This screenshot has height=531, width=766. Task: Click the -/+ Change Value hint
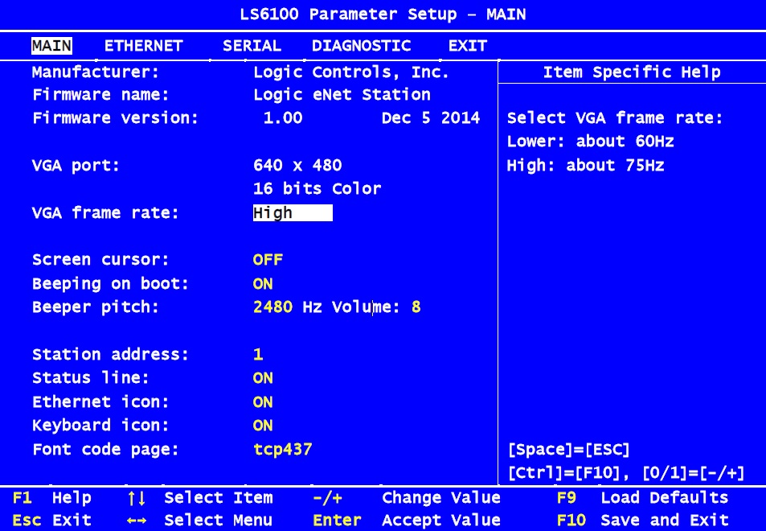pos(407,498)
